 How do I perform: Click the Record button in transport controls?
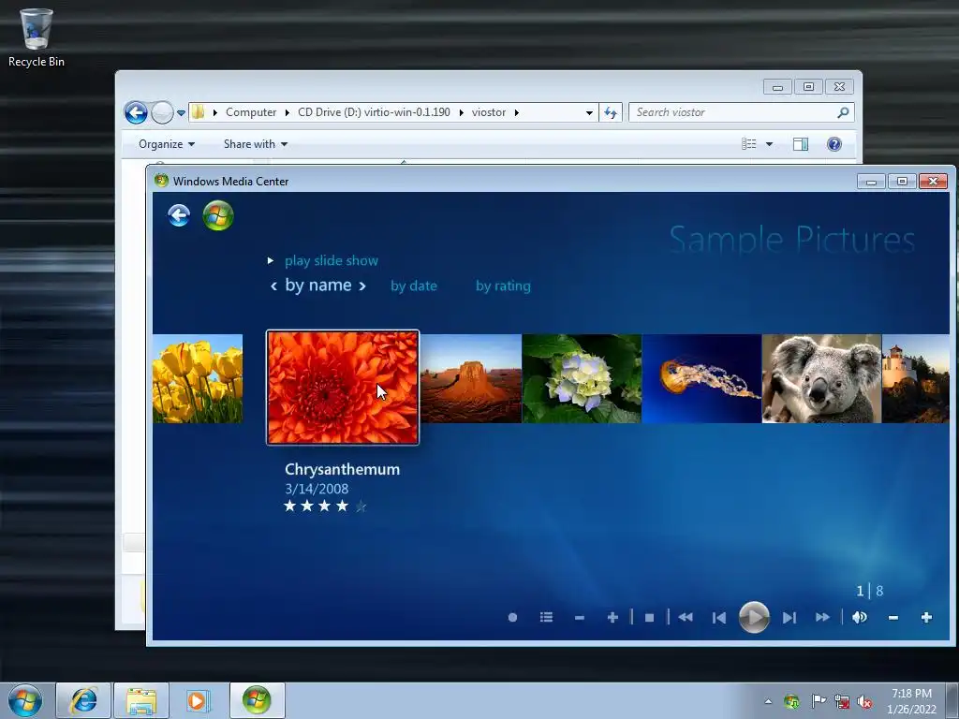click(512, 618)
